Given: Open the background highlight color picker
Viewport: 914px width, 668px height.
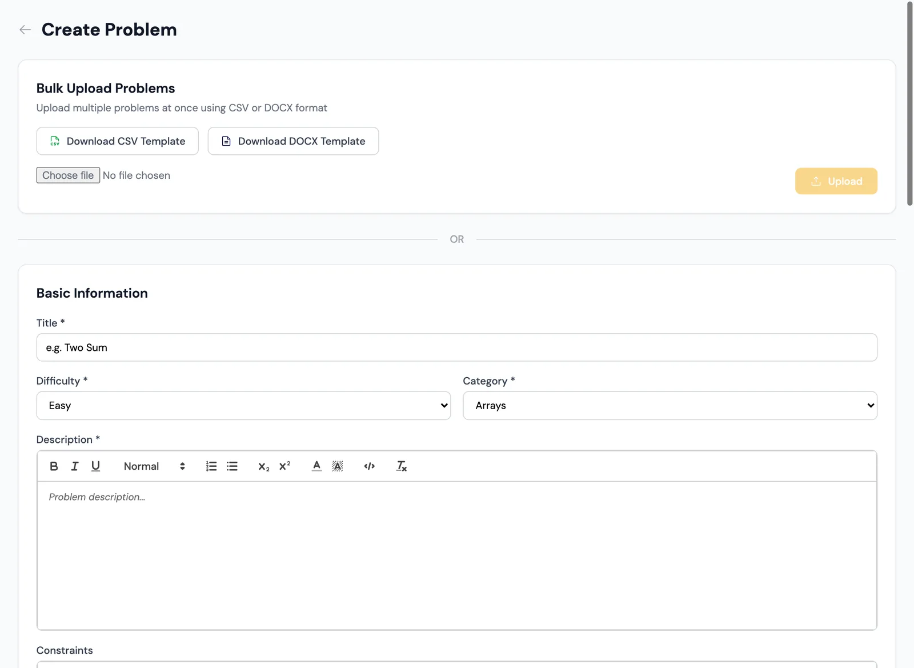Looking at the screenshot, I should 338,466.
